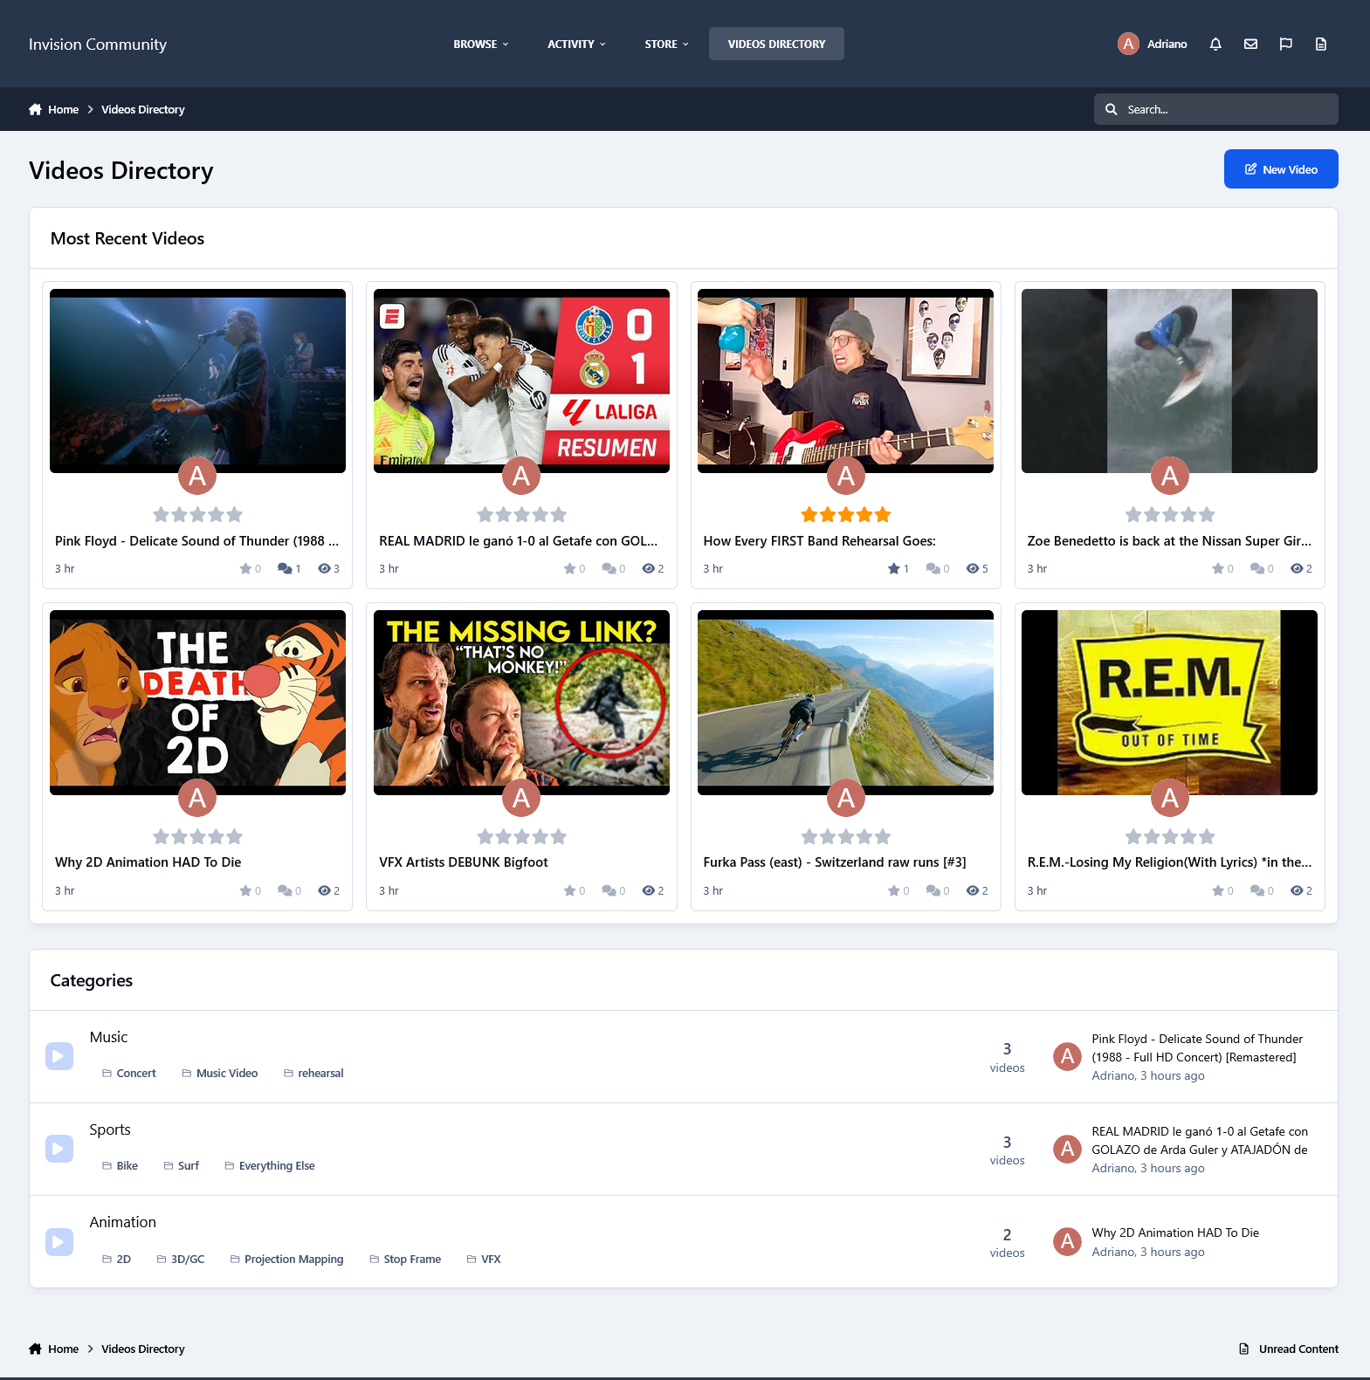Click the search magnifier icon

coord(1111,109)
